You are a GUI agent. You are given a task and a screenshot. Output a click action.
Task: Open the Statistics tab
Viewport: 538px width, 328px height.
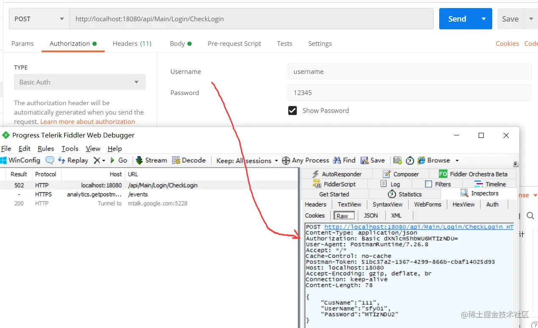coord(404,194)
